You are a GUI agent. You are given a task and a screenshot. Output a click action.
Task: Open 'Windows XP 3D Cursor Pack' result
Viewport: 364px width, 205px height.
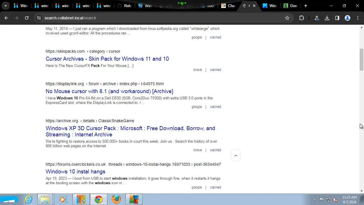130,131
